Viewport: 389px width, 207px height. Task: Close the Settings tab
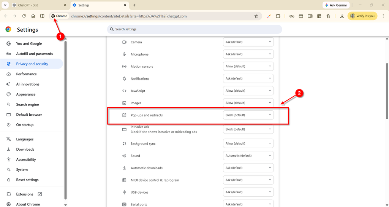click(125, 5)
